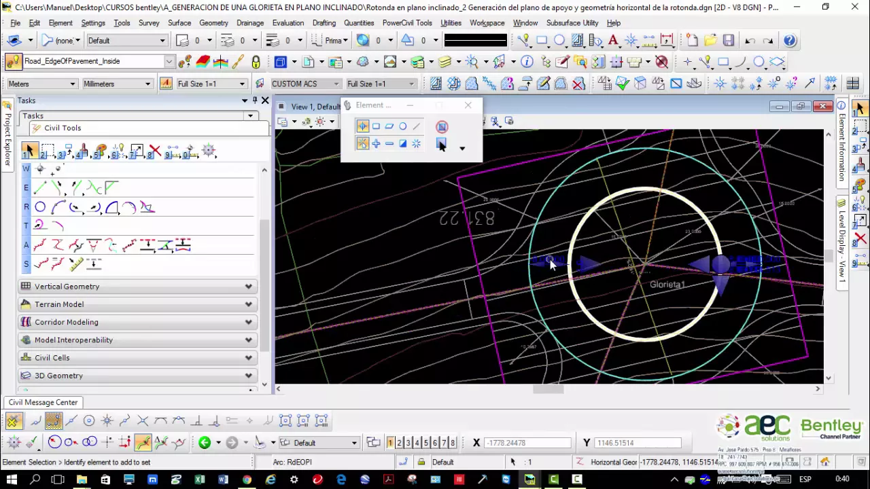The height and width of the screenshot is (489, 870).
Task: Open the Meters units dropdown
Action: (x=42, y=84)
